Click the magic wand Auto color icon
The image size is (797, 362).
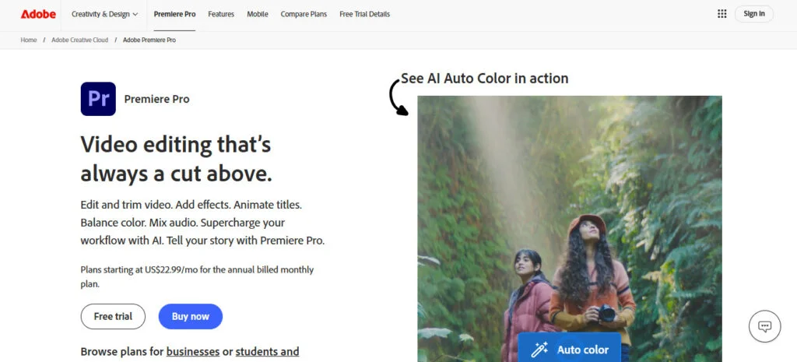(x=539, y=350)
